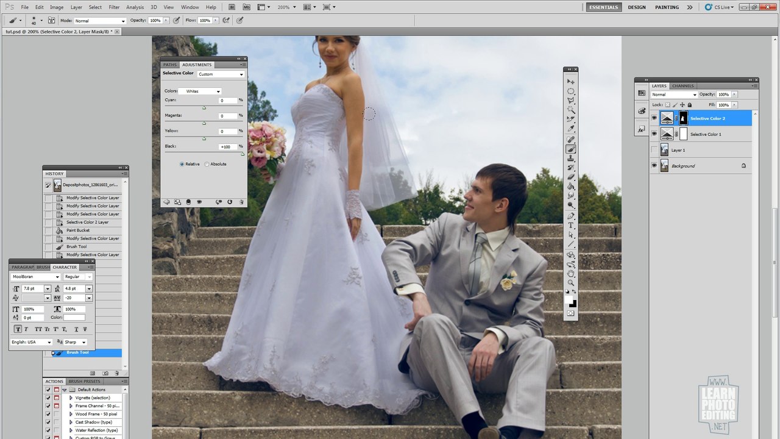Click the clip-to-layer icon in Adjustments panel
Image resolution: width=780 pixels, height=439 pixels.
pos(188,202)
